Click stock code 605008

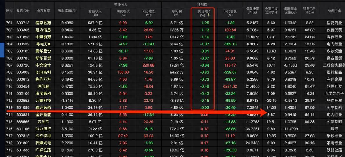click(x=23, y=72)
